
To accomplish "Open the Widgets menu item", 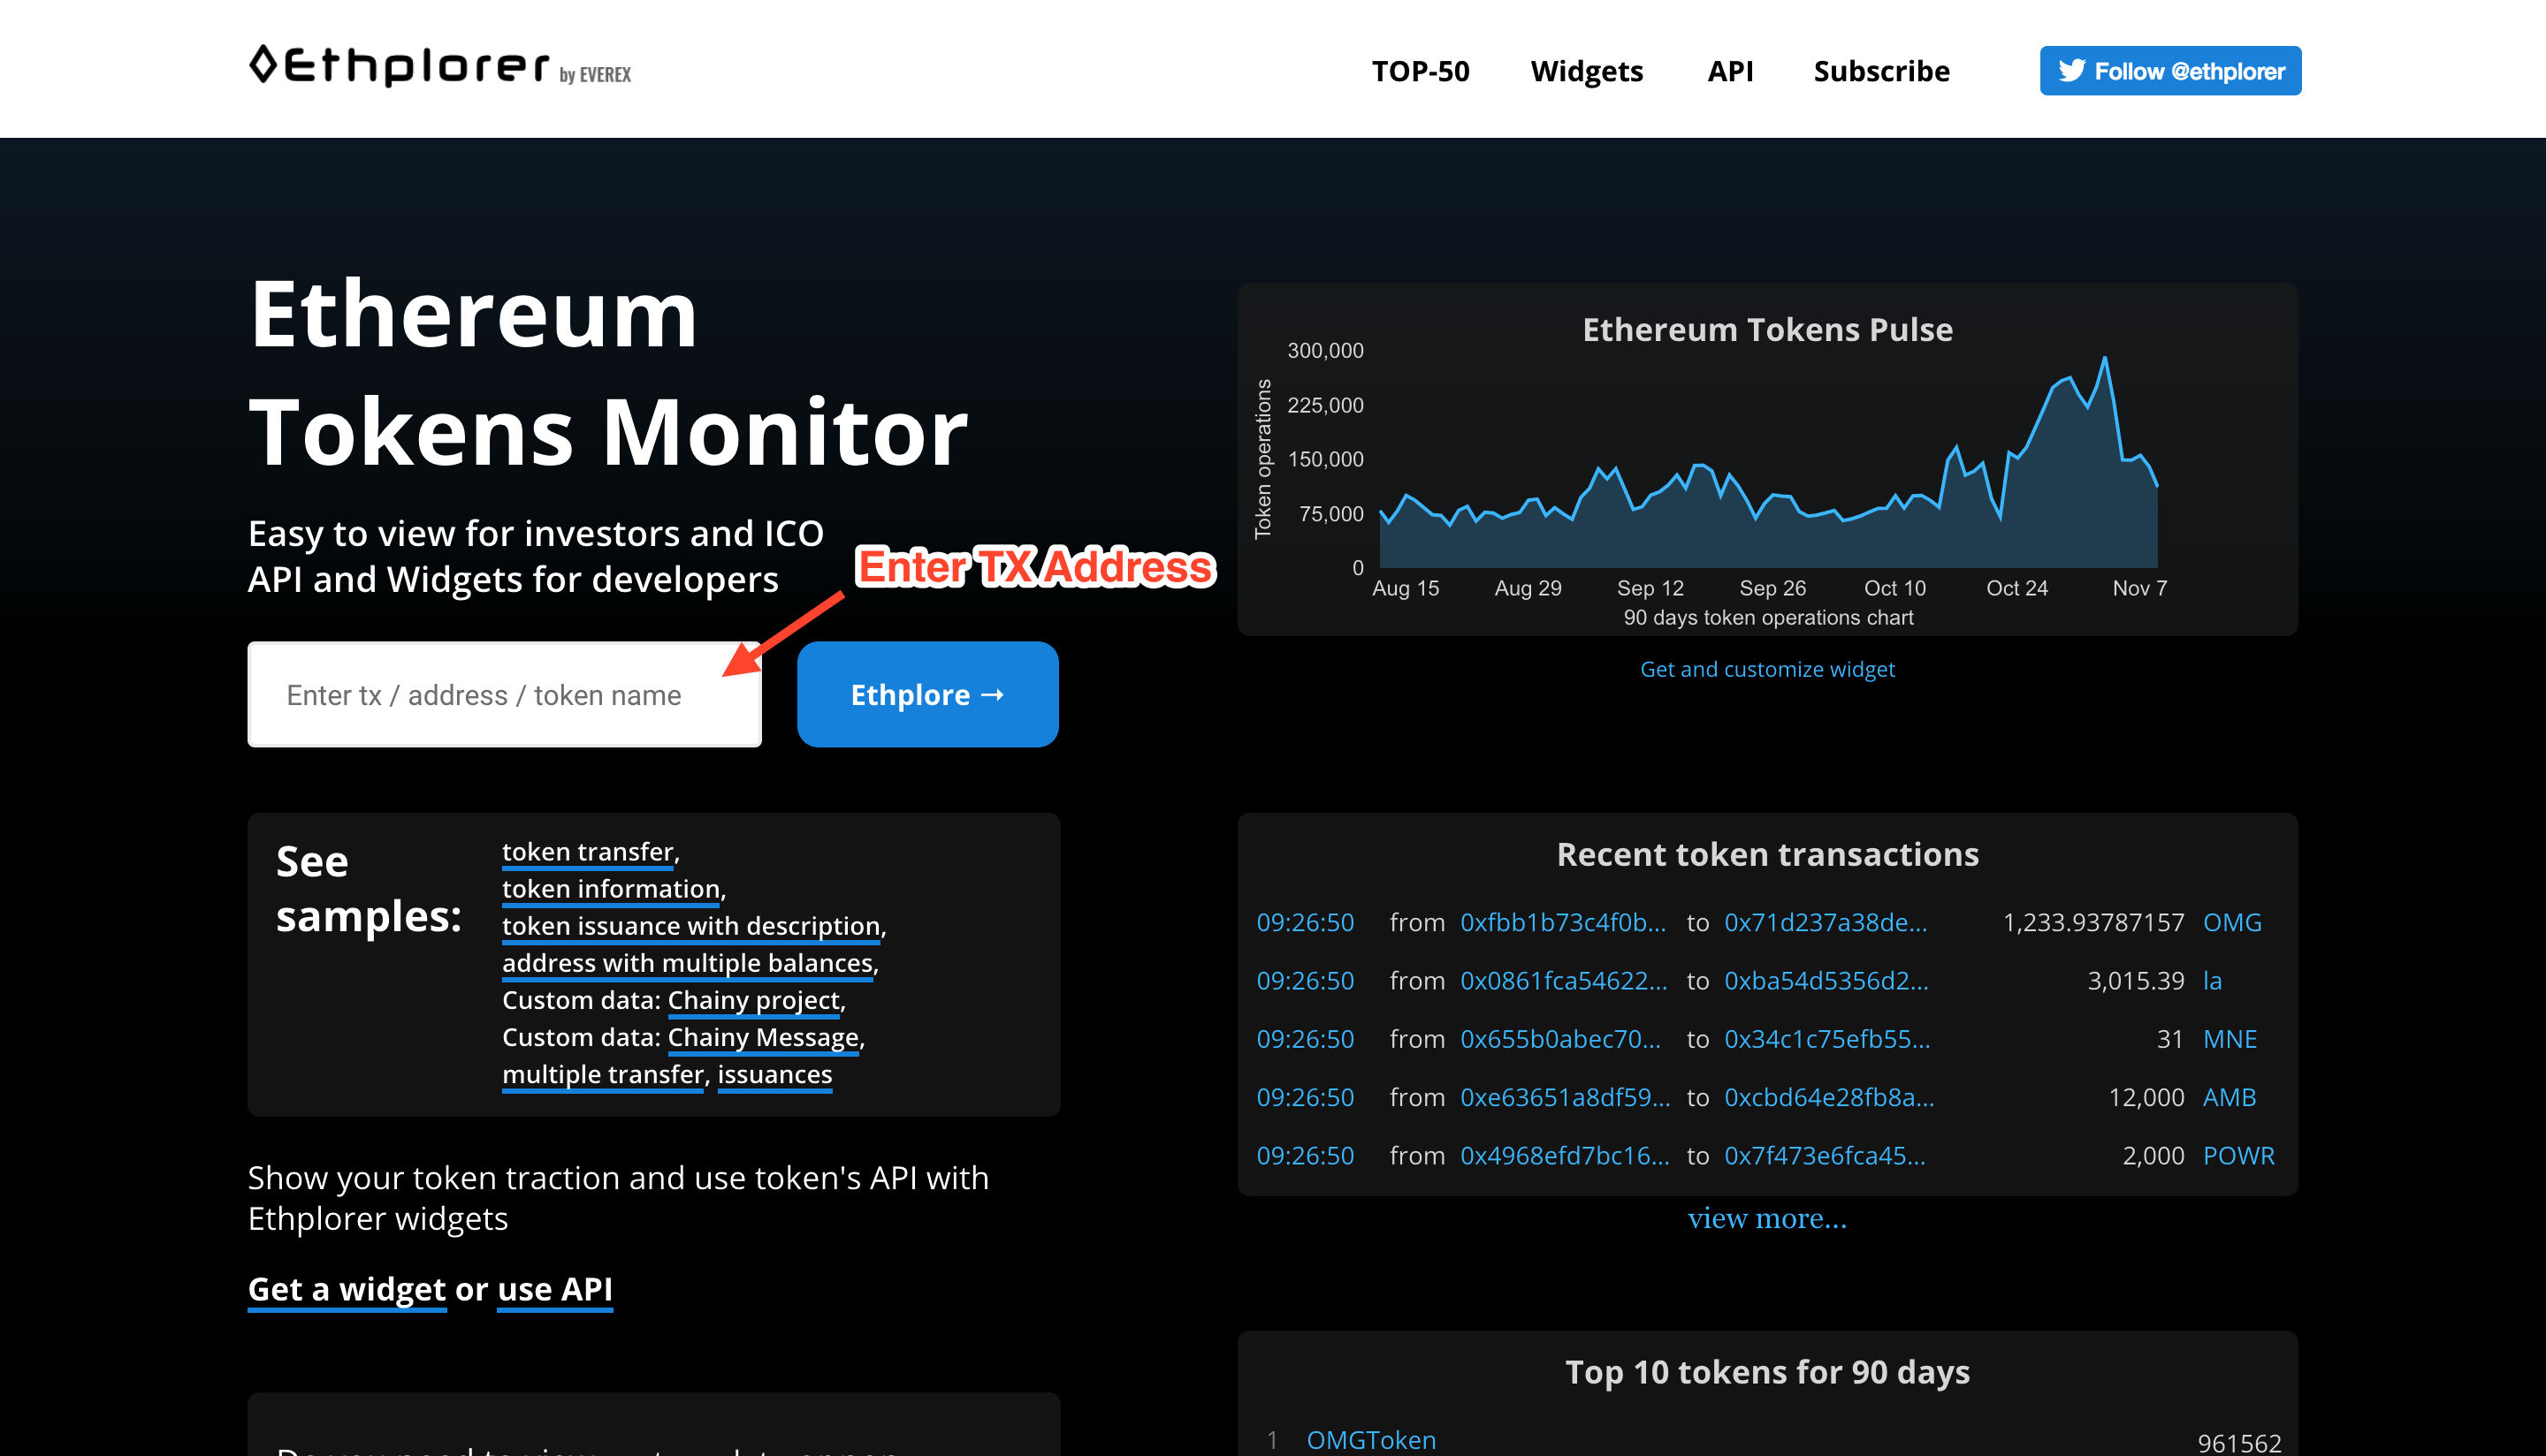I will 1587,71.
